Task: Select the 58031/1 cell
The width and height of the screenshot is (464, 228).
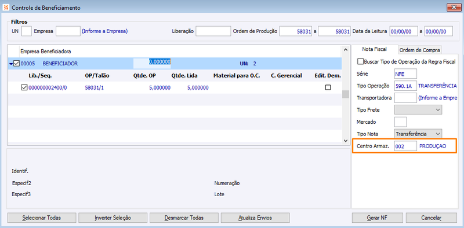Action: 94,88
